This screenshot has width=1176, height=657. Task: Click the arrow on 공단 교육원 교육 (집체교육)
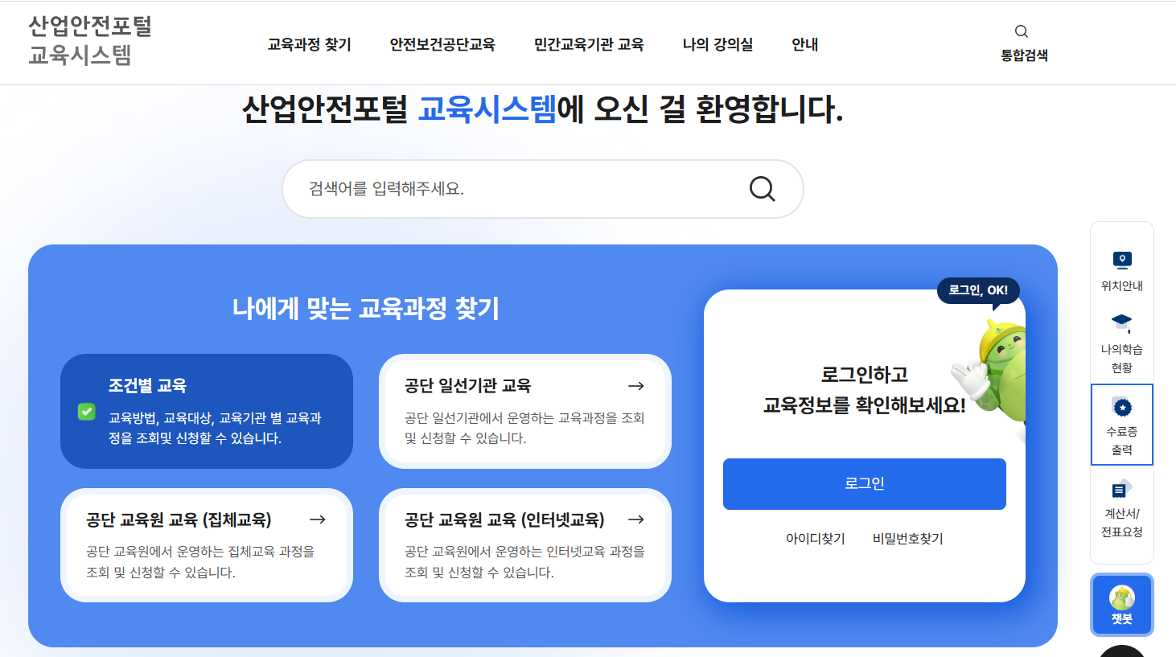click(x=318, y=519)
